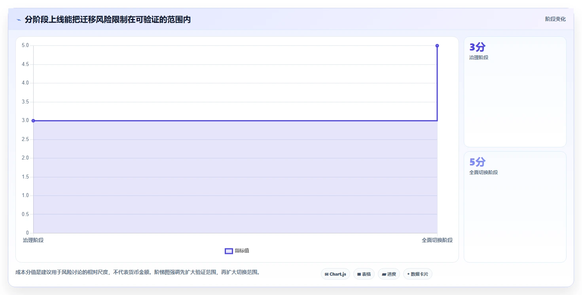Open the 数据卡片 tag pill

tap(418, 274)
